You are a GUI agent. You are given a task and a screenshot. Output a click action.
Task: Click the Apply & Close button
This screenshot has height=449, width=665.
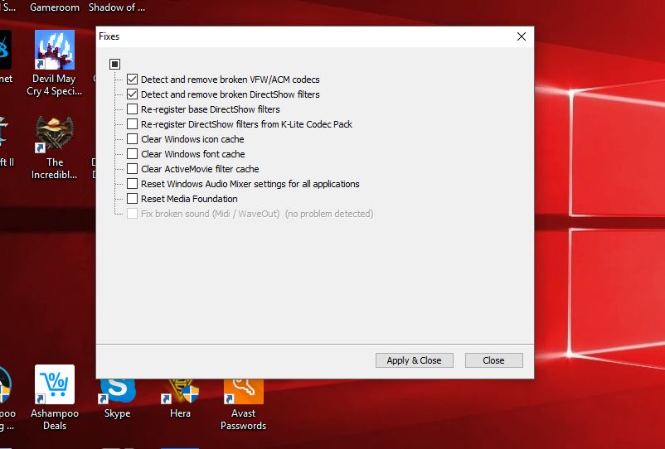415,360
